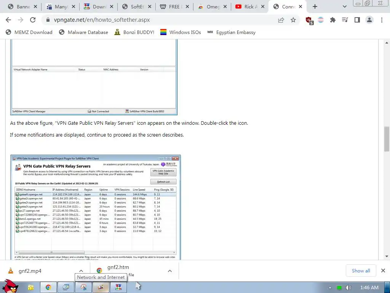Click the Snipping Tool taskbar icon
This screenshot has height=293, width=390.
[83, 288]
